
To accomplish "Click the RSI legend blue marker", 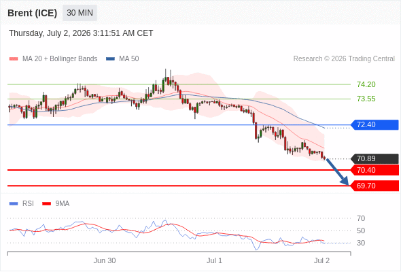I will pyautogui.click(x=14, y=204).
